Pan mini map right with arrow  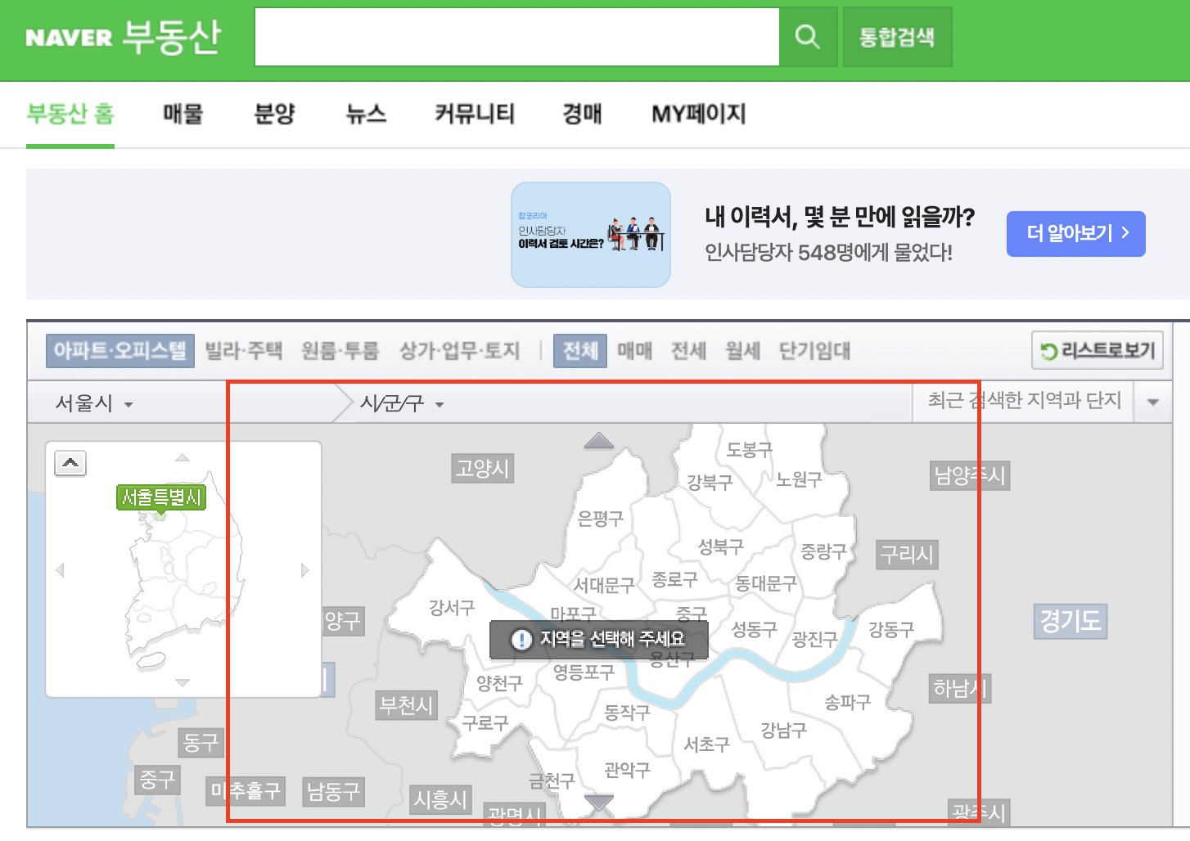[305, 570]
